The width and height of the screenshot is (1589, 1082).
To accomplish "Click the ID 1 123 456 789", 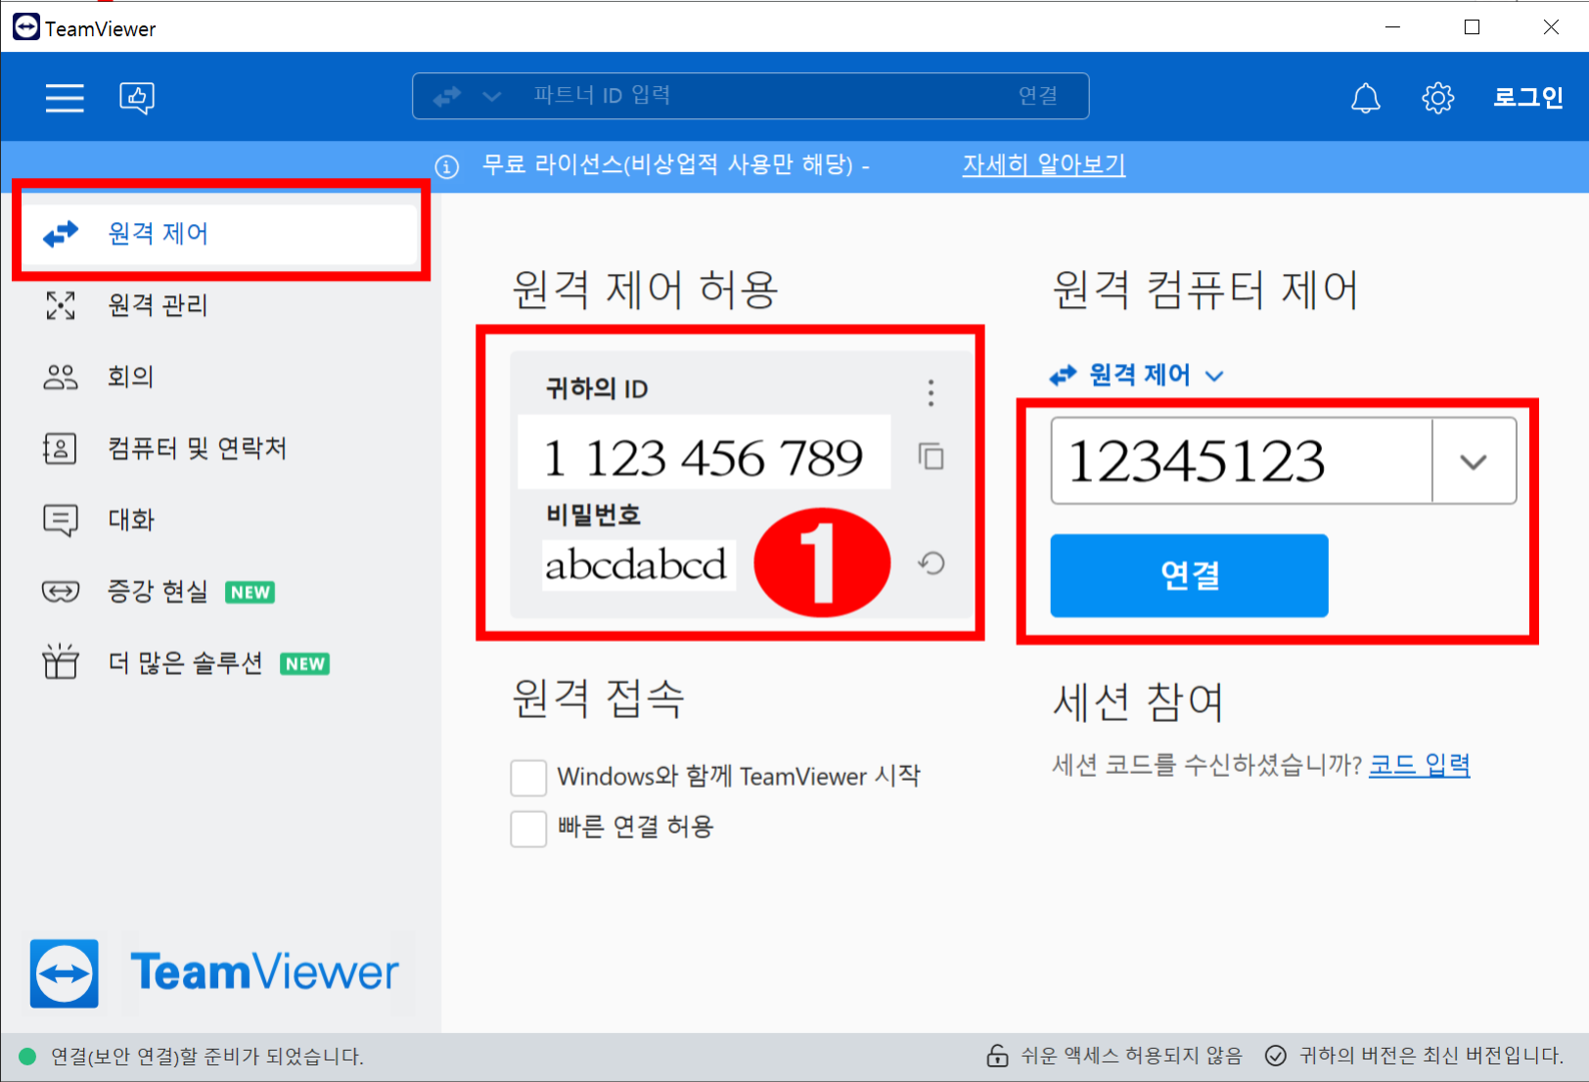I will point(704,456).
